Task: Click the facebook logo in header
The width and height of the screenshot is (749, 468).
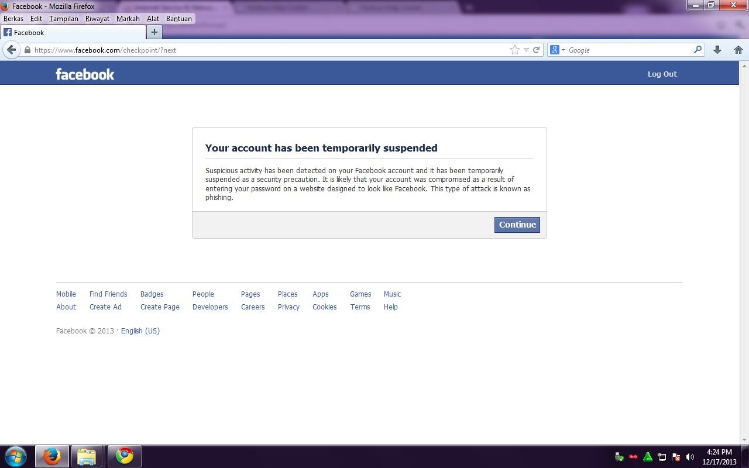Action: pos(85,74)
